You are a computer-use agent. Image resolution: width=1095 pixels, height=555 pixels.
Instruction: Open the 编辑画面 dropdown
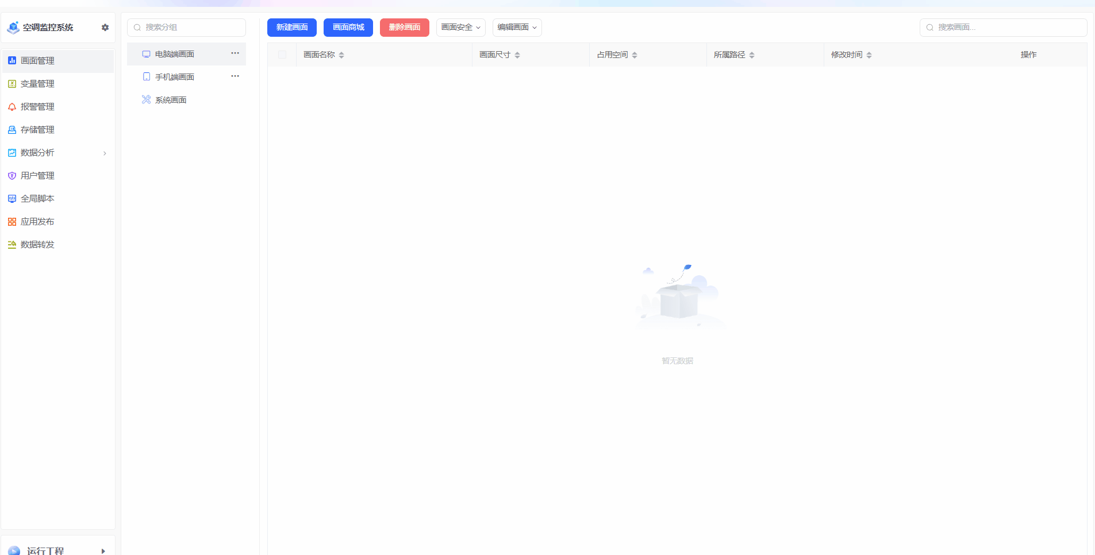[517, 28]
